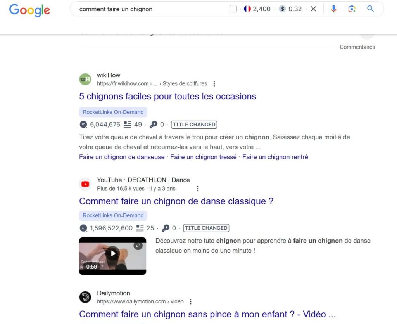Click the wikiHow favicon
Viewport: 397px width, 324px height.
(85, 79)
